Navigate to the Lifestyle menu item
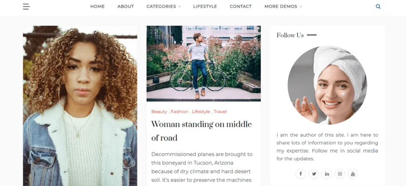 click(205, 7)
